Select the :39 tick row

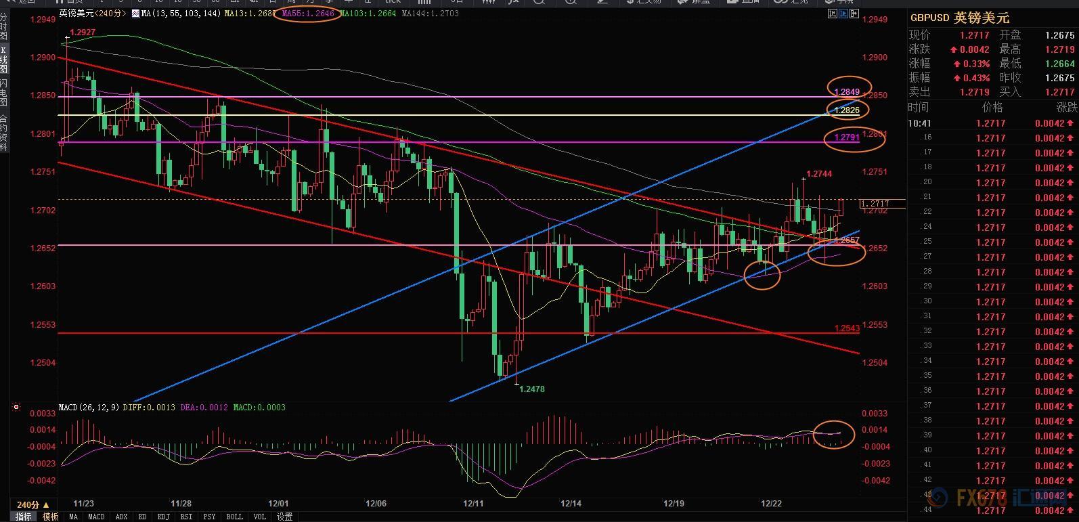point(992,436)
